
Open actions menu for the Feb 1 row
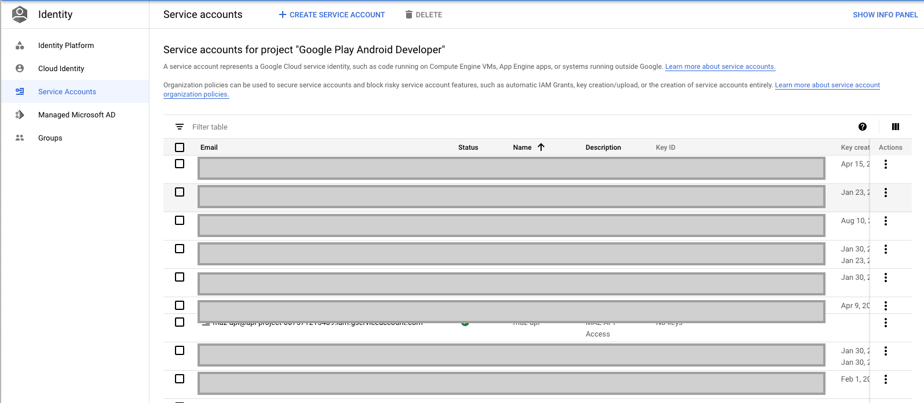(x=886, y=379)
